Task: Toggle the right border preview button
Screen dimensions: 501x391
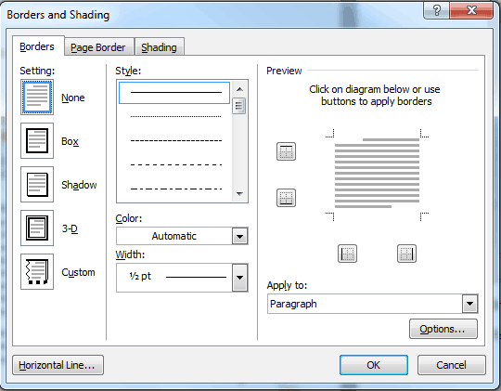Action: click(406, 254)
